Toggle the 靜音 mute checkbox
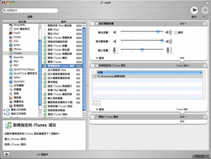211x159 pixels. point(175,33)
